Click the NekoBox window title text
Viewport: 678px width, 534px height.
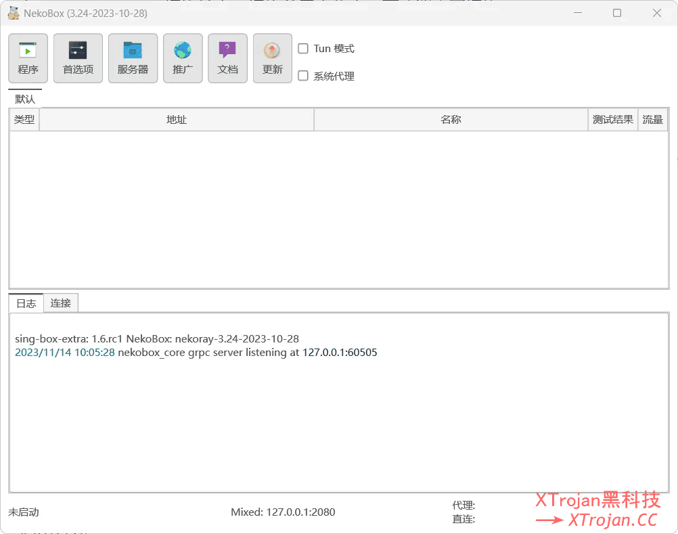click(86, 14)
